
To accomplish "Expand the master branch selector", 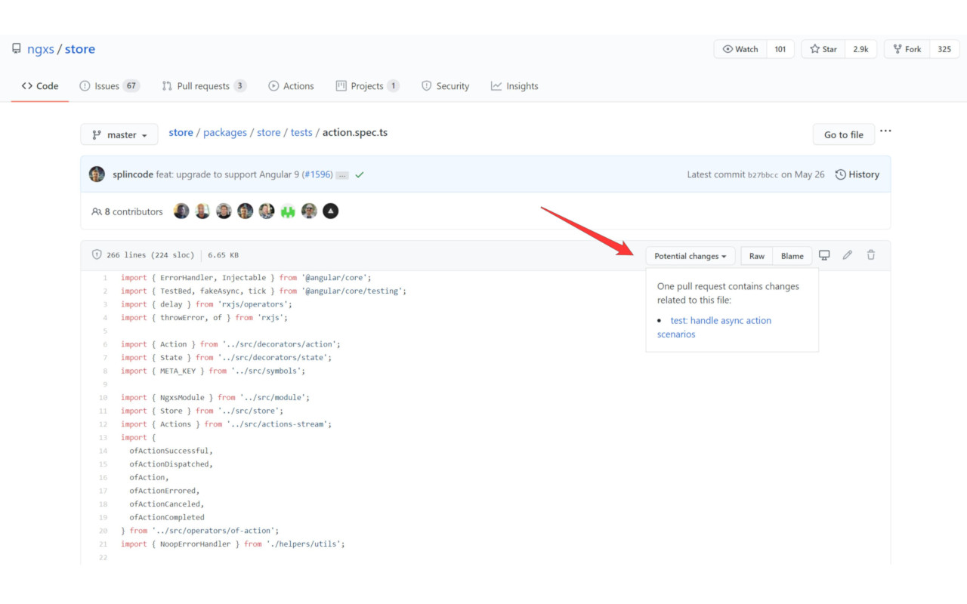I will (x=119, y=134).
